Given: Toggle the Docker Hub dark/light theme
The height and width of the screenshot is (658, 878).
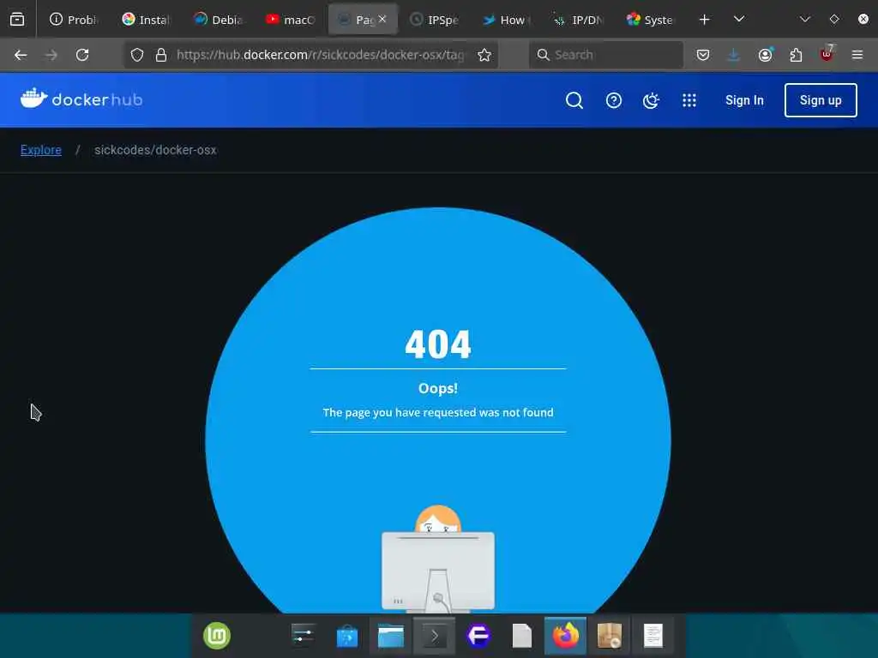Looking at the screenshot, I should (x=651, y=100).
